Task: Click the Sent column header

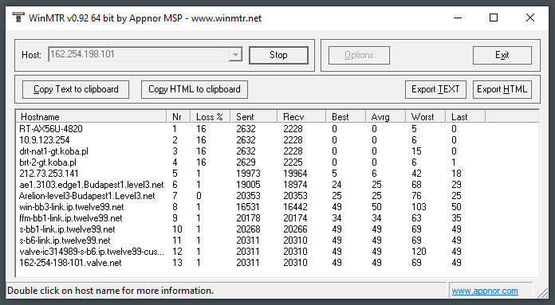Action: [x=254, y=116]
